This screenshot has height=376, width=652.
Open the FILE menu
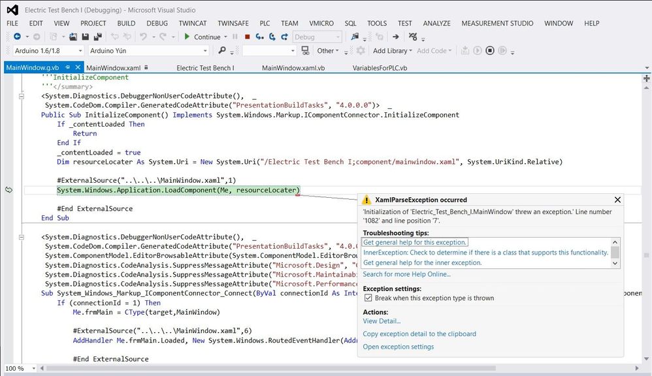[12, 23]
